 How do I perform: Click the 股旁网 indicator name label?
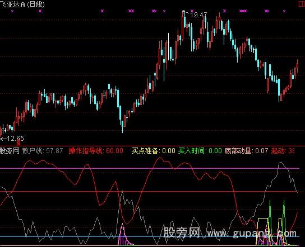pyautogui.click(x=10, y=151)
